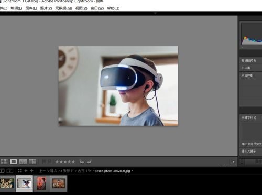
Task: Set the flag as picked icon
Action: point(44,161)
